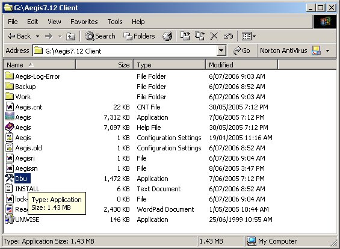This screenshot has width=340, height=249.
Task: Select the Aegissn file name
Action: [x=26, y=168]
